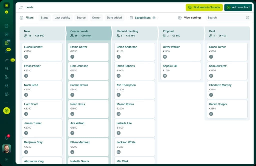Select the Planned meeting stage header
This screenshot has height=166, width=256.
135,33
